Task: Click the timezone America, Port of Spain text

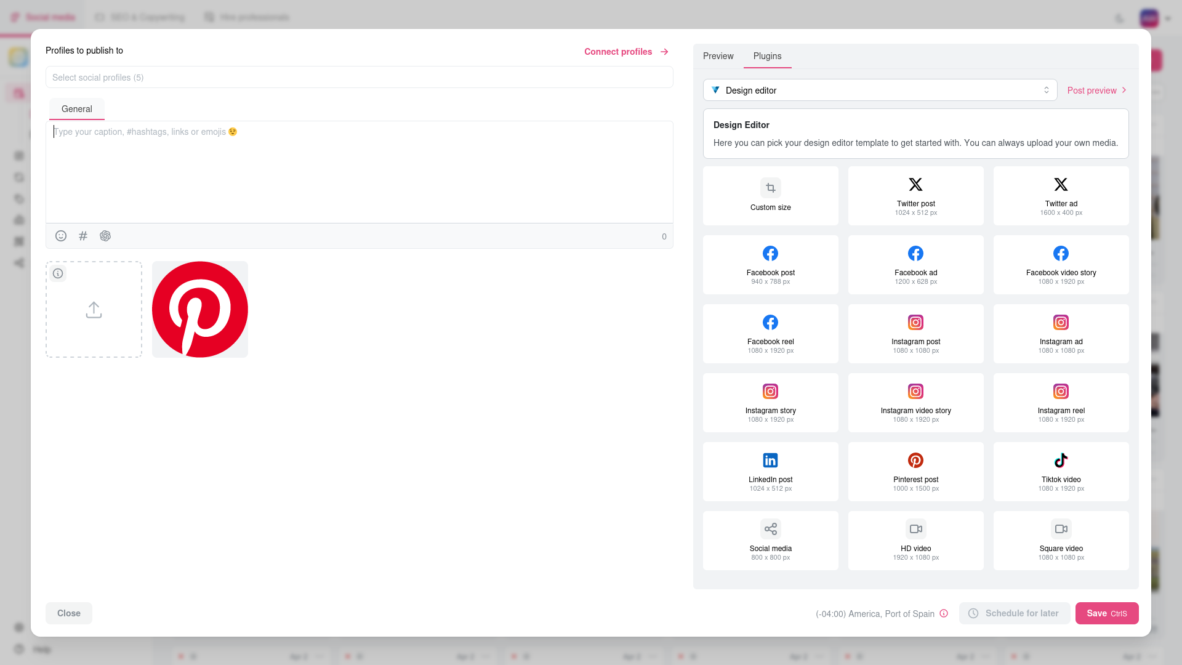Action: click(875, 614)
